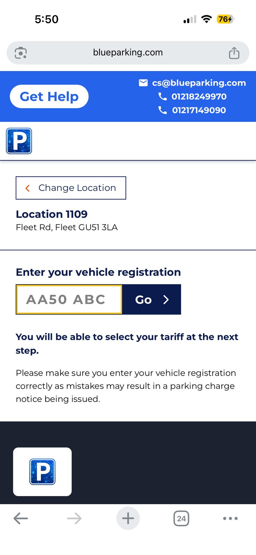Click the first phone handset icon

pos(162,96)
